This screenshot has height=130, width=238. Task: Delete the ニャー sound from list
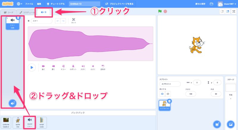tap(18, 18)
